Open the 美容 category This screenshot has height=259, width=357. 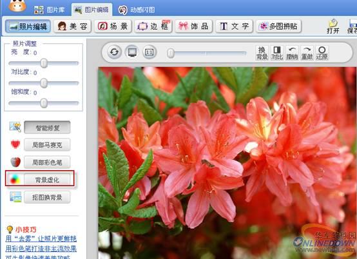(x=72, y=26)
